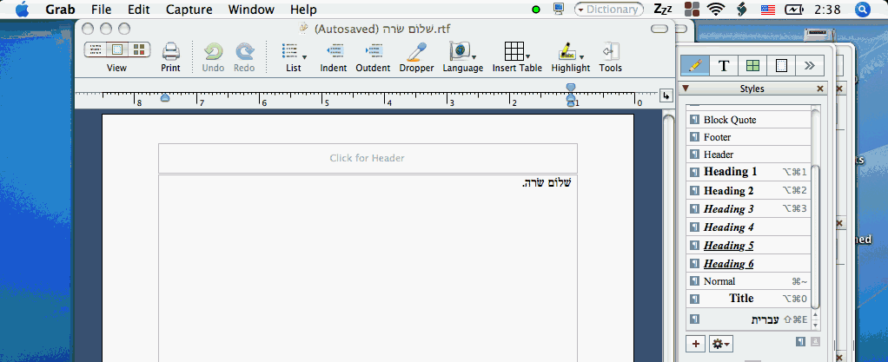The width and height of the screenshot is (888, 362).
Task: Open the T character palette tab
Action: [x=724, y=66]
